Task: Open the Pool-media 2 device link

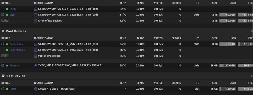Action: pos(17,50)
